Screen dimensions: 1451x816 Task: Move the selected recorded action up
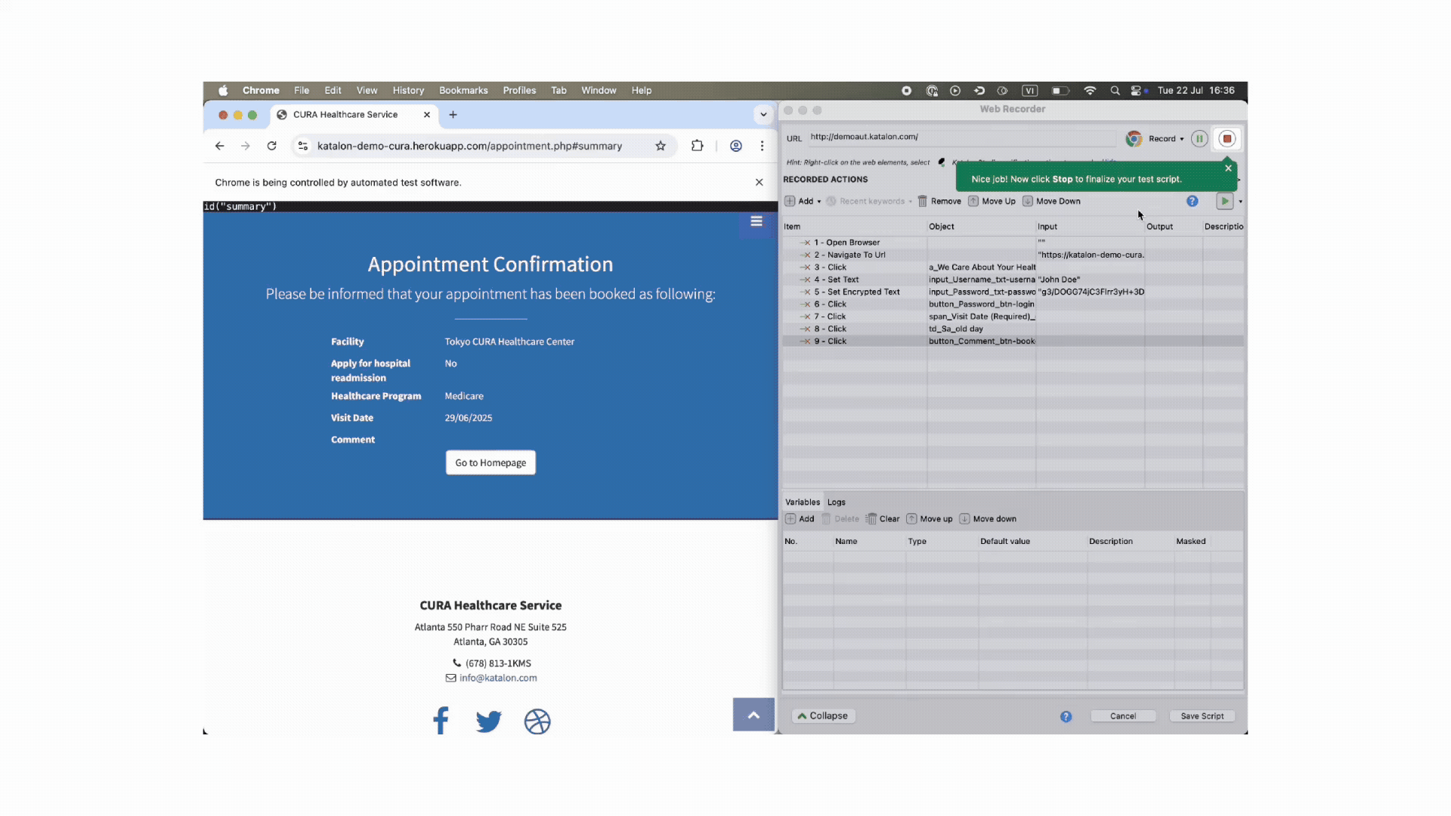click(992, 201)
